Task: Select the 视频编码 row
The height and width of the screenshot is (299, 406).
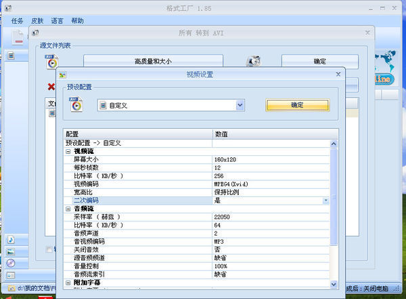Action: pyautogui.click(x=197, y=184)
